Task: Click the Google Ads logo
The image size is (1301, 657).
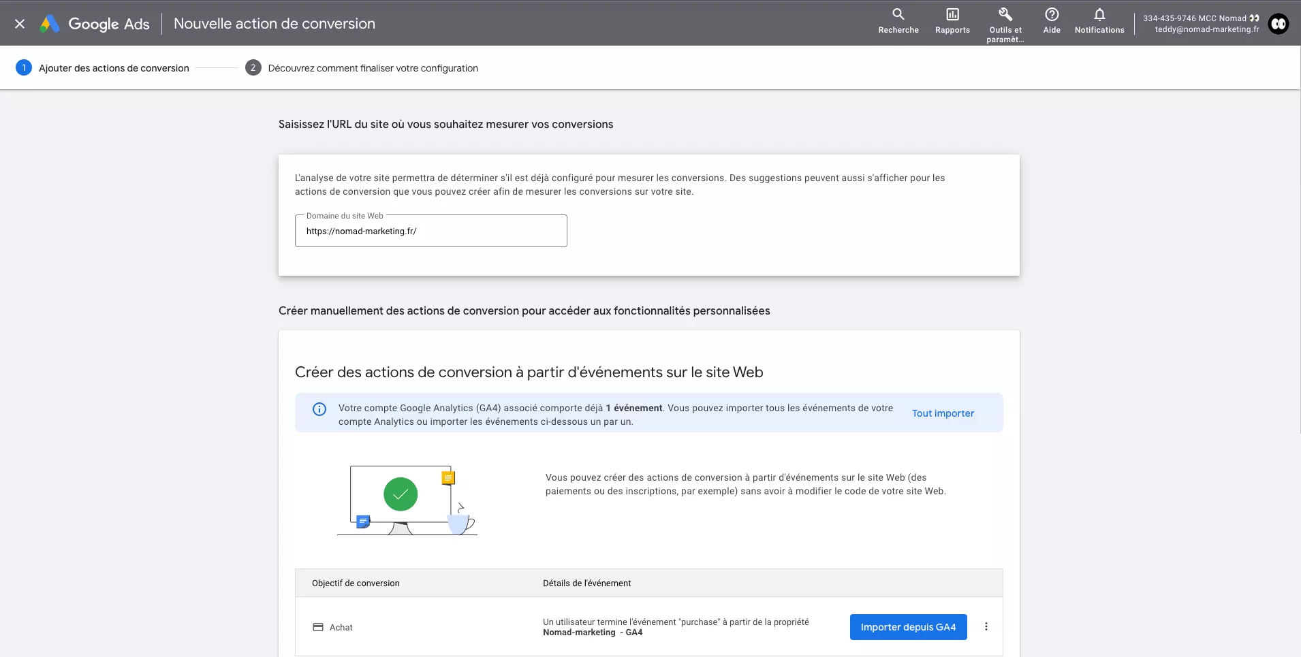Action: (94, 23)
